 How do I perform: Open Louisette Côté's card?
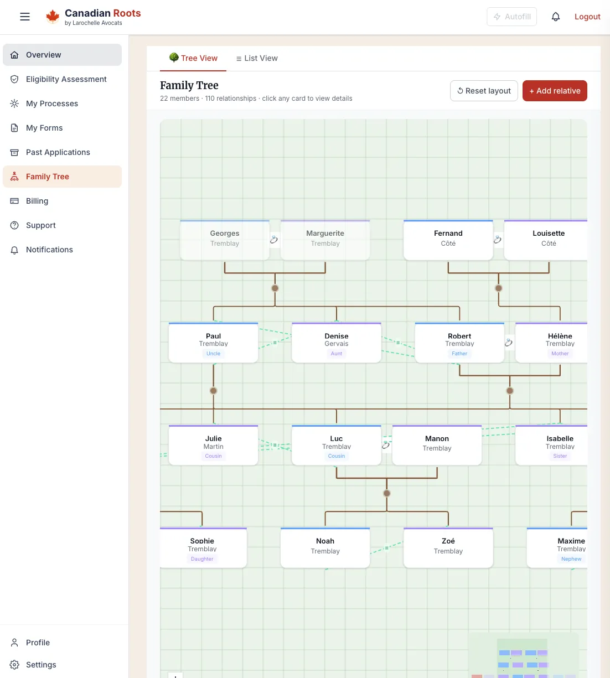point(546,240)
